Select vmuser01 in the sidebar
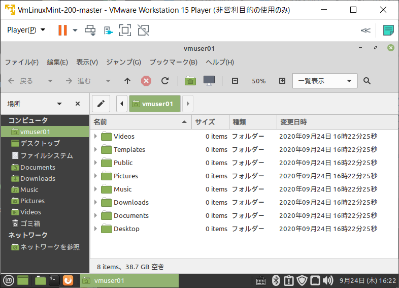Screen dimensions: 399x288 coord(45,132)
